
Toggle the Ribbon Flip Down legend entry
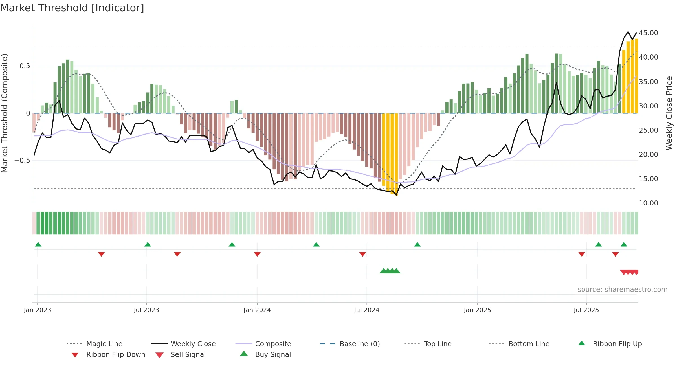pos(108,354)
